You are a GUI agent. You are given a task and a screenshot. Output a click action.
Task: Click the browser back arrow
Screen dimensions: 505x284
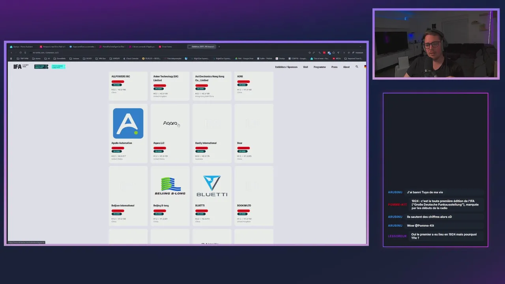click(11, 52)
